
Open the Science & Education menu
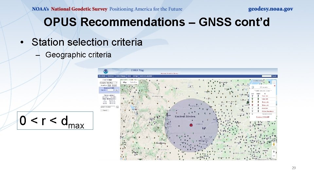tap(146, 76)
